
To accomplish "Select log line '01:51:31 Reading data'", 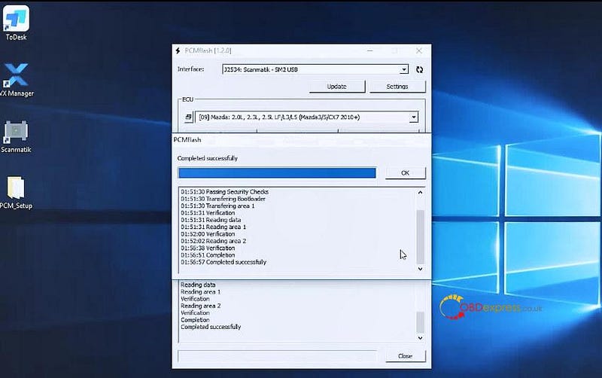I will click(211, 220).
